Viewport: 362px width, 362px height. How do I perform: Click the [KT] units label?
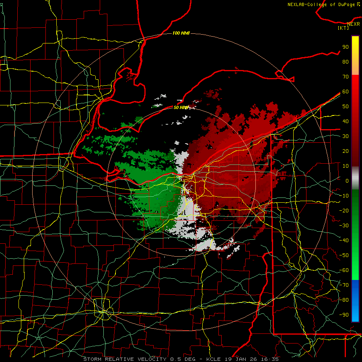pos(343,28)
